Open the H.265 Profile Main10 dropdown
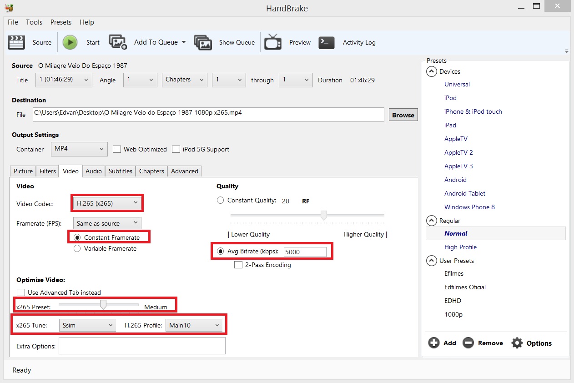Image resolution: width=574 pixels, height=383 pixels. (x=194, y=325)
